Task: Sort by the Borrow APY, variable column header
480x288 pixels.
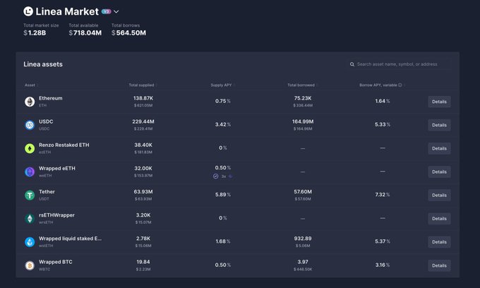Action: 378,85
